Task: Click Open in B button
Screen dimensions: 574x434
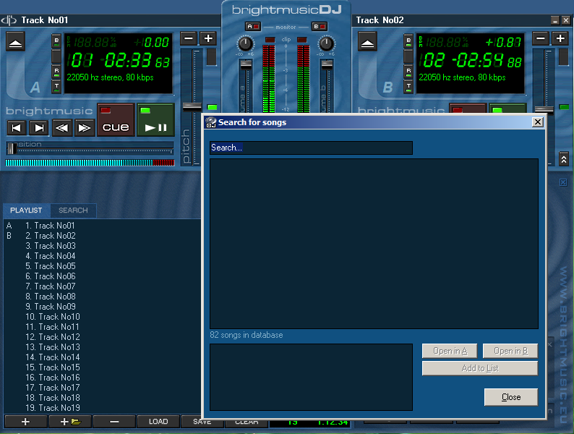Action: click(x=510, y=351)
